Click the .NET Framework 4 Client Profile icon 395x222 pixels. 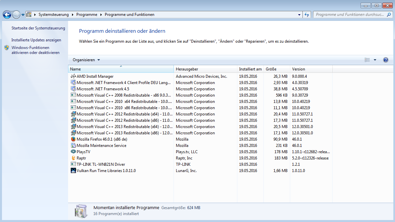click(x=73, y=82)
